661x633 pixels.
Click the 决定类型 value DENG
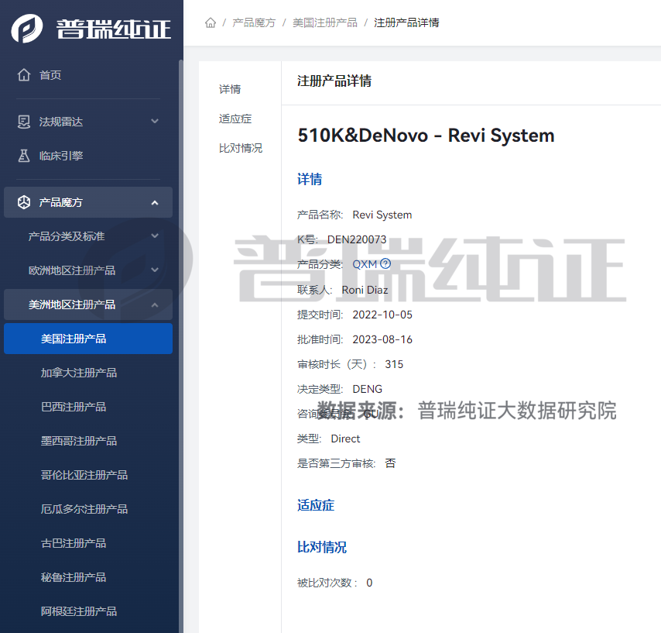pyautogui.click(x=367, y=389)
